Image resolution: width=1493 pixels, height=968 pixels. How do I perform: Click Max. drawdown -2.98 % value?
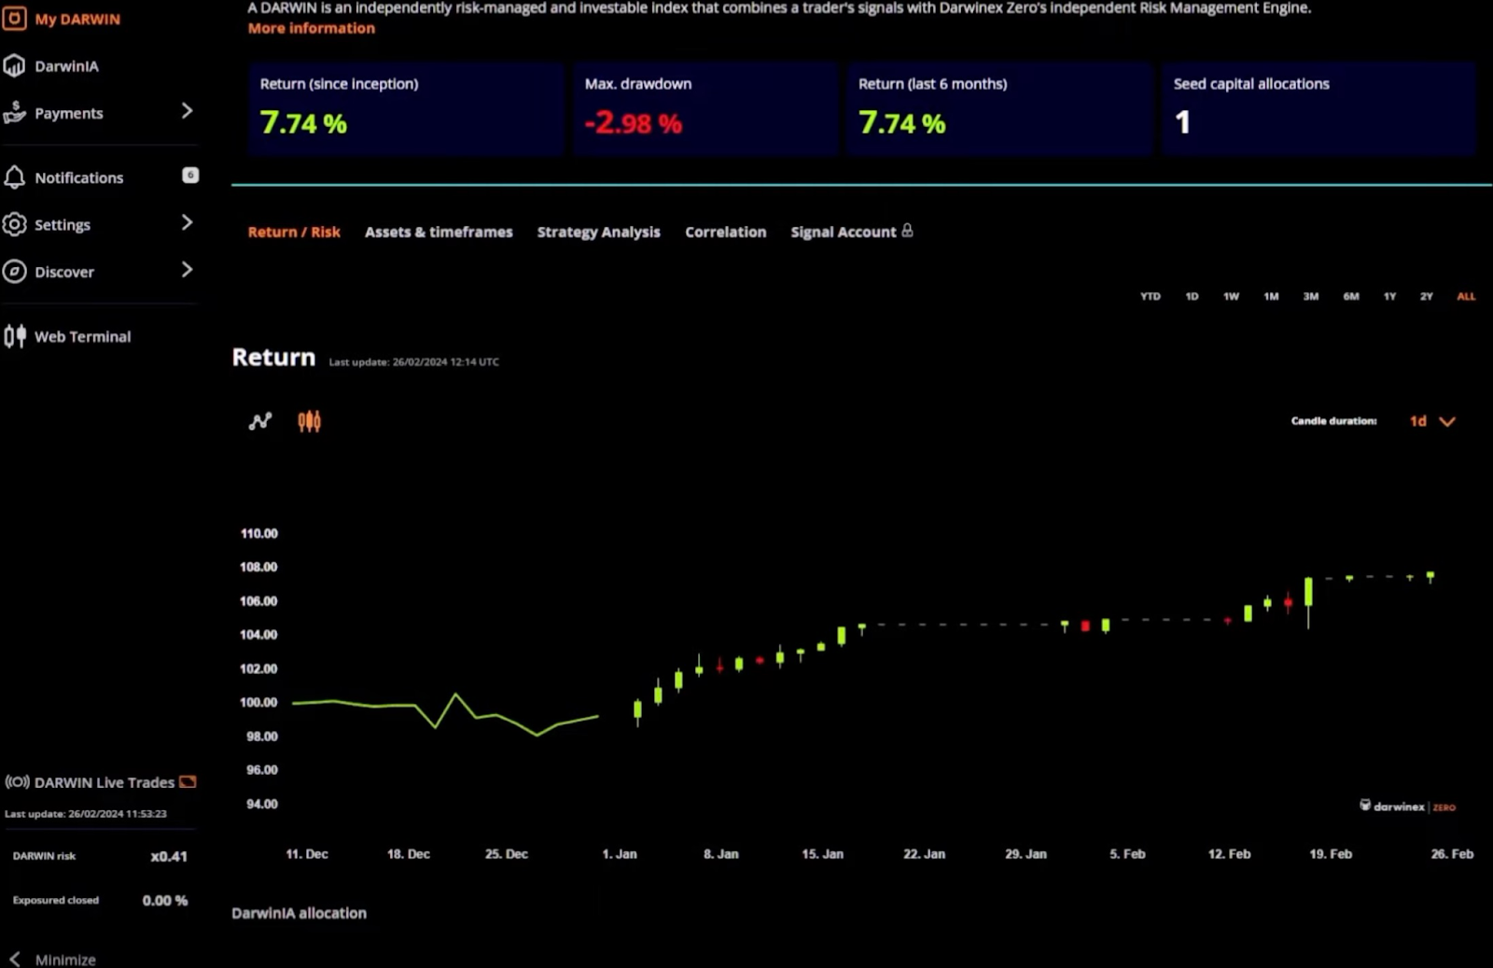[x=634, y=122]
